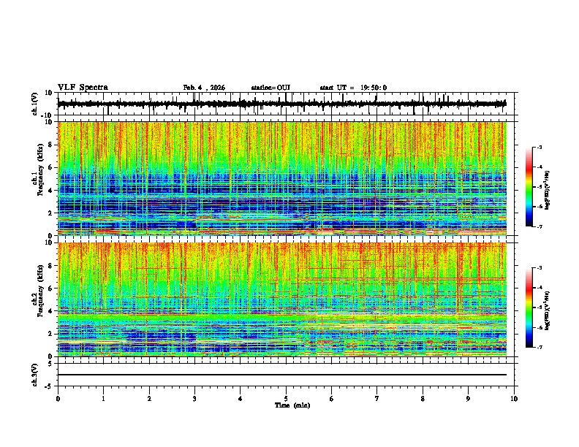Screen dimensions: 579x447
Task: Click the "7" tick on the time axis
Action: click(377, 399)
